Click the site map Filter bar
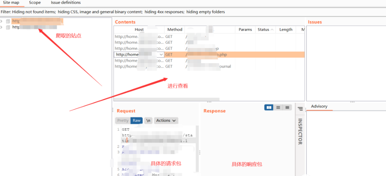The width and height of the screenshot is (386, 176). click(193, 12)
